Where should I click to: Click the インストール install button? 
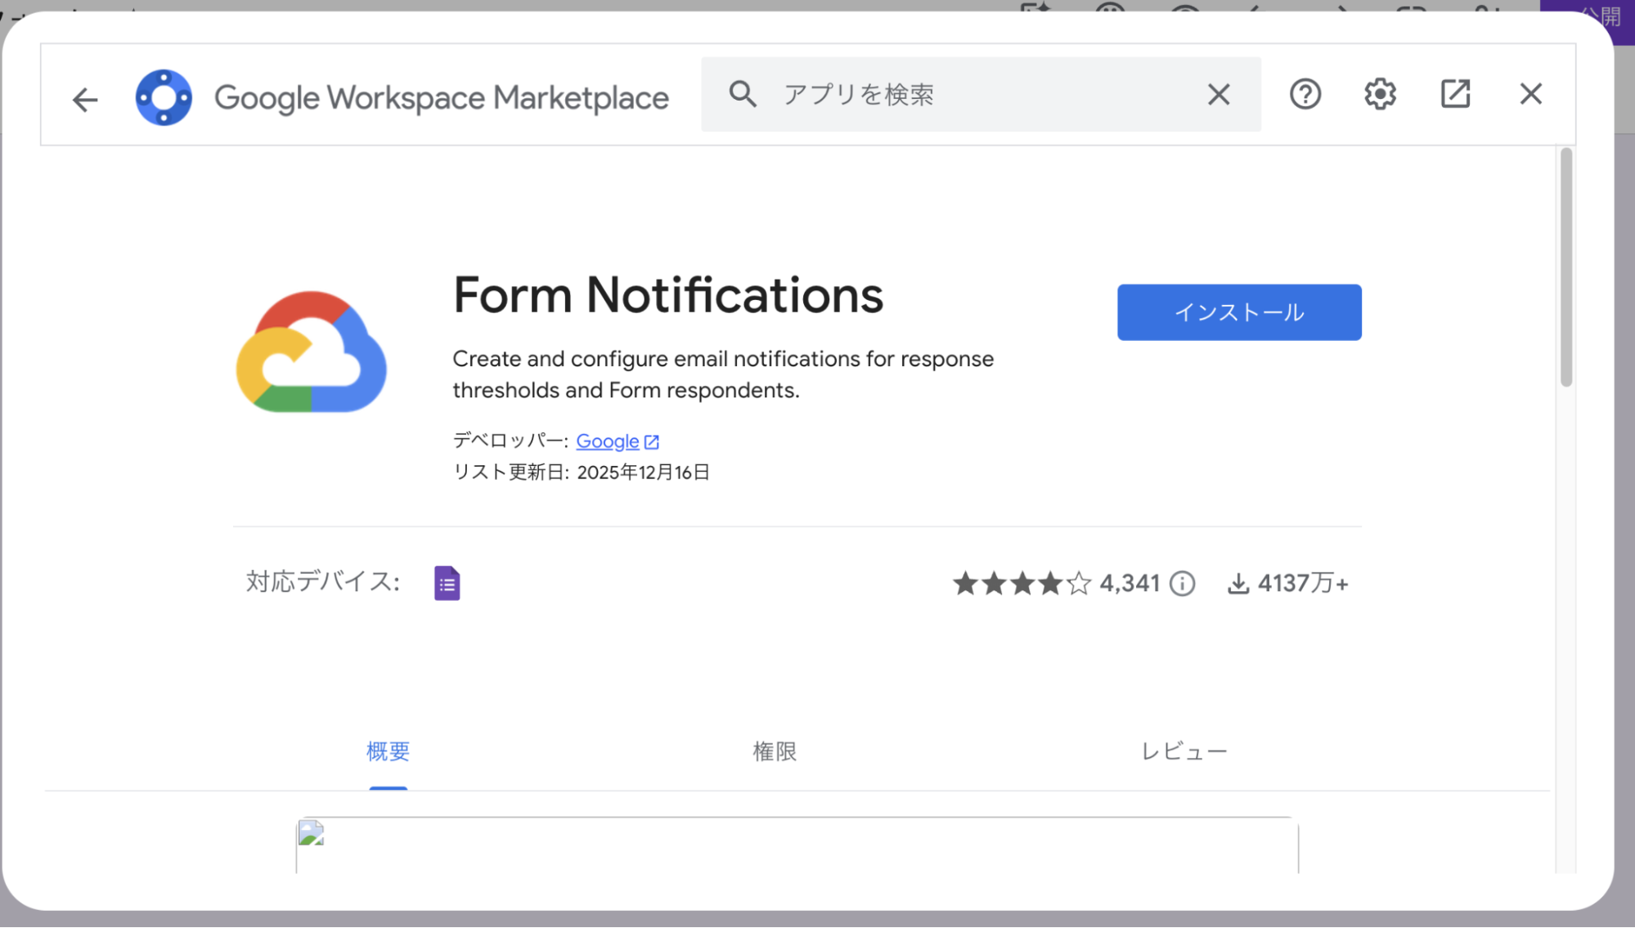[1238, 312]
